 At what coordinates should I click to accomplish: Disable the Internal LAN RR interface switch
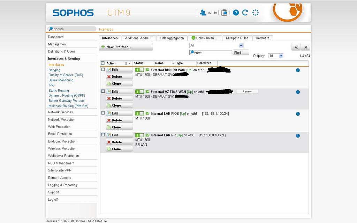[139, 135]
